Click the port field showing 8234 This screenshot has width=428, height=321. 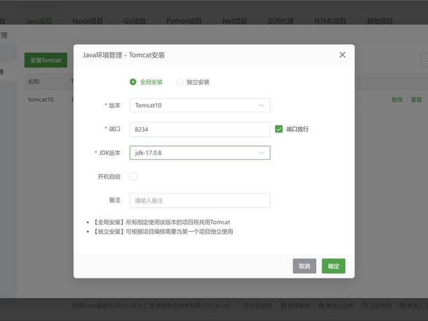[200, 129]
